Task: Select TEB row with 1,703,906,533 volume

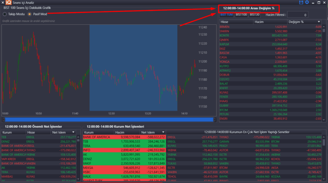Action: (125, 142)
